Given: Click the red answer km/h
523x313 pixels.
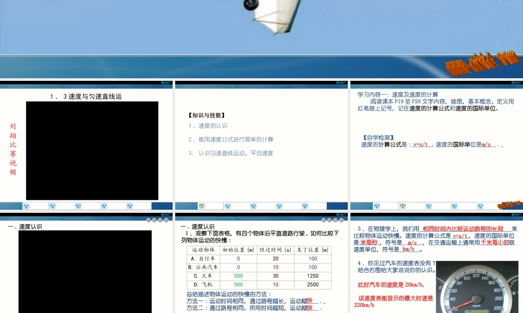Looking at the screenshot, I should click(x=408, y=249).
